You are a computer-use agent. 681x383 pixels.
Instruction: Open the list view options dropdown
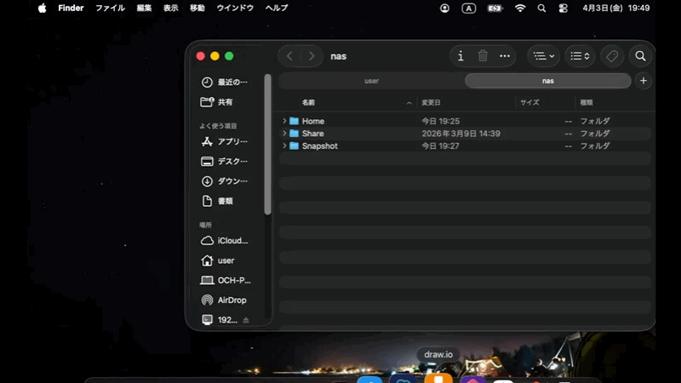544,56
